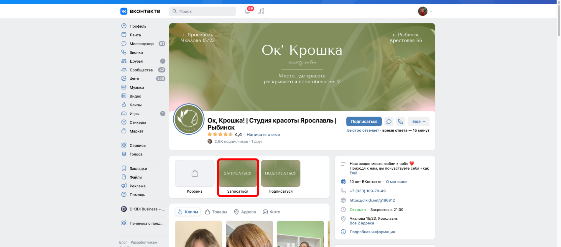Expand description with Ещё link
Viewport: 561px width, 247px height.
tap(353, 173)
